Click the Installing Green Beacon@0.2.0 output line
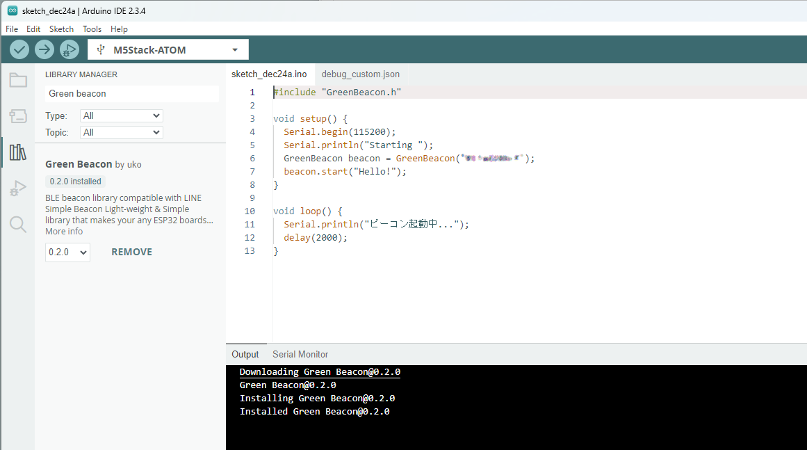Viewport: 807px width, 450px height. click(x=317, y=398)
